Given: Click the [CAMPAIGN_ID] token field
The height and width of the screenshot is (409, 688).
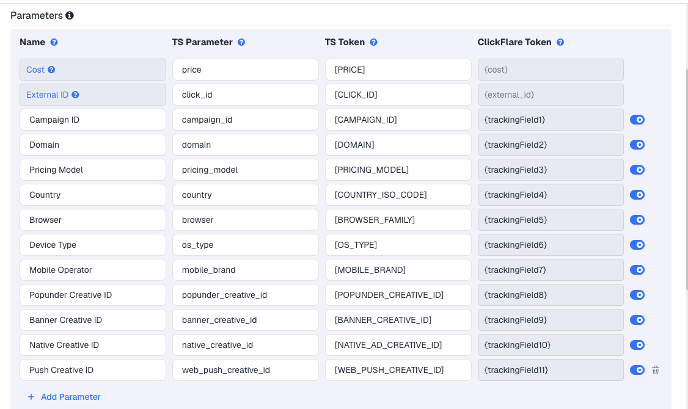Looking at the screenshot, I should pyautogui.click(x=398, y=120).
